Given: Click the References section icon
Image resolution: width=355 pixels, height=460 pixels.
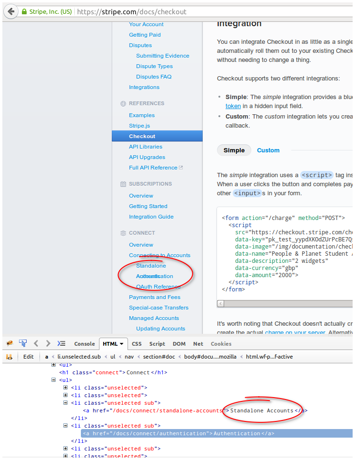Looking at the screenshot, I should [123, 103].
